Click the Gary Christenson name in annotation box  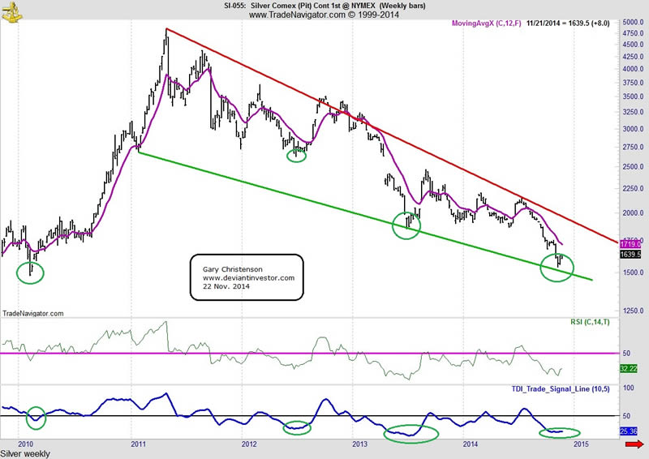(x=232, y=269)
